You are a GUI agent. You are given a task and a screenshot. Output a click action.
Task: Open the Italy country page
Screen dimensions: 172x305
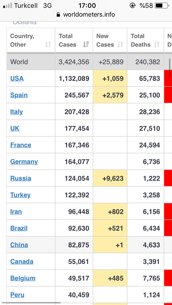point(17,112)
